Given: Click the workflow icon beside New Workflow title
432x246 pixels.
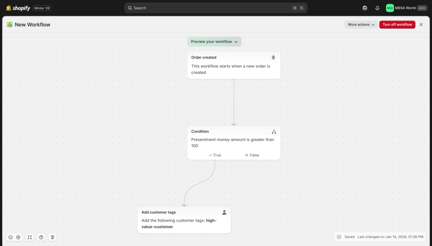Looking at the screenshot, I should tap(9, 24).
